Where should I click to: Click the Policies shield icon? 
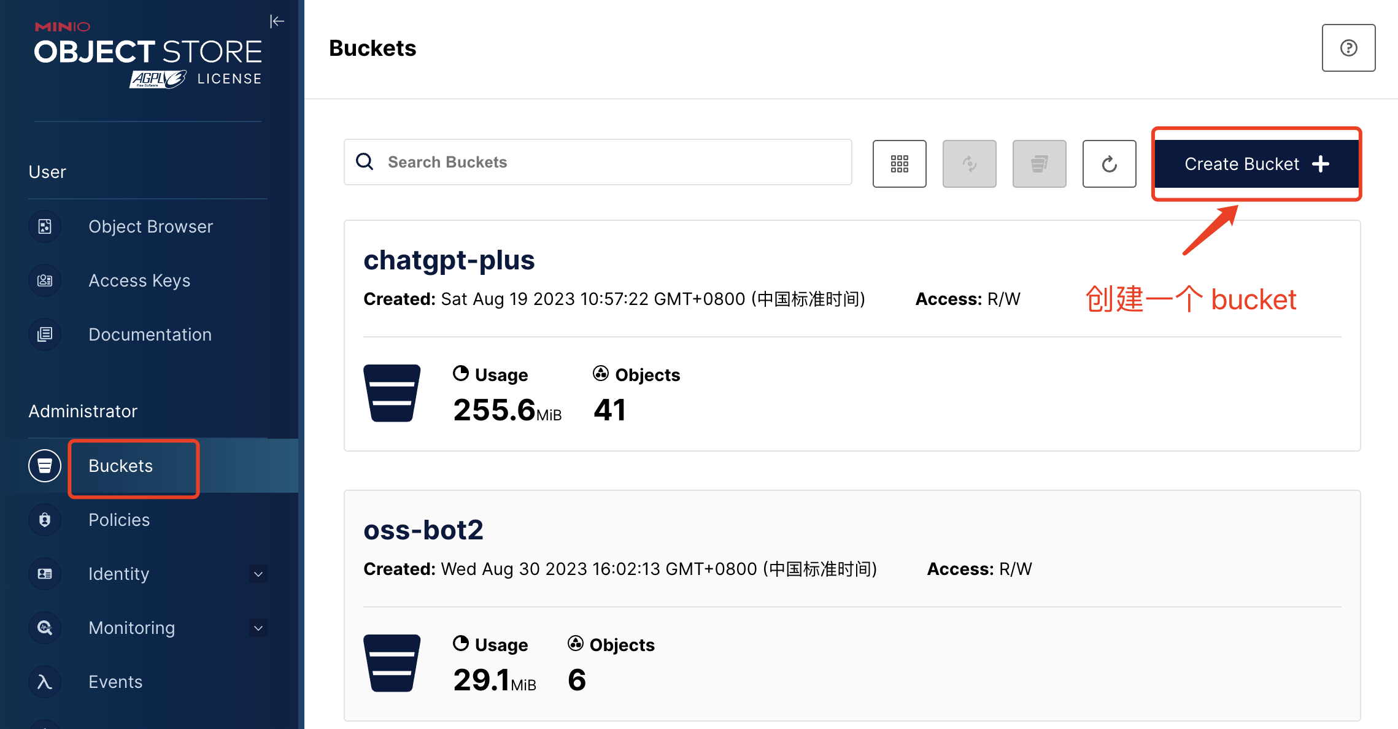tap(45, 520)
